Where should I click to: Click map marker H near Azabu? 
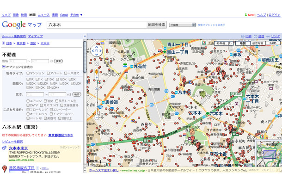230,129
